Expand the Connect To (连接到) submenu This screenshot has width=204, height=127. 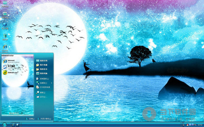tap(44, 83)
